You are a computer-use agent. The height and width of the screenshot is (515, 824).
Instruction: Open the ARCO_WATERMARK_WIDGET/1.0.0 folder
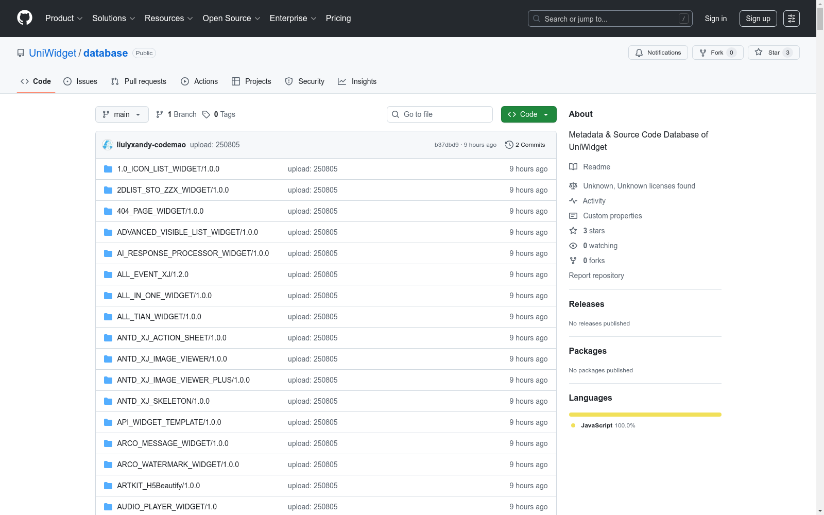click(x=178, y=465)
